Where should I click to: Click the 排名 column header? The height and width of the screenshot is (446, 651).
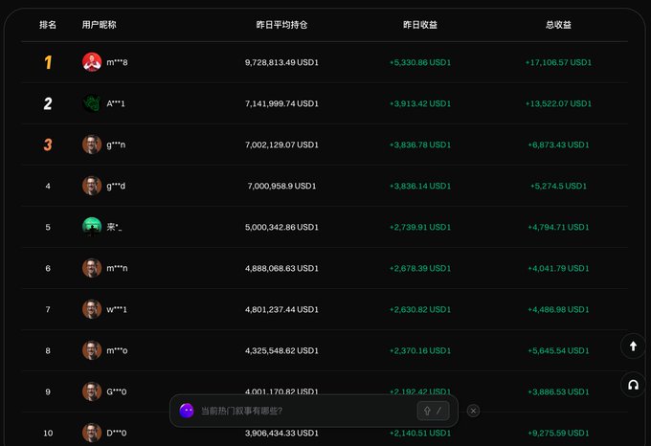pos(48,25)
